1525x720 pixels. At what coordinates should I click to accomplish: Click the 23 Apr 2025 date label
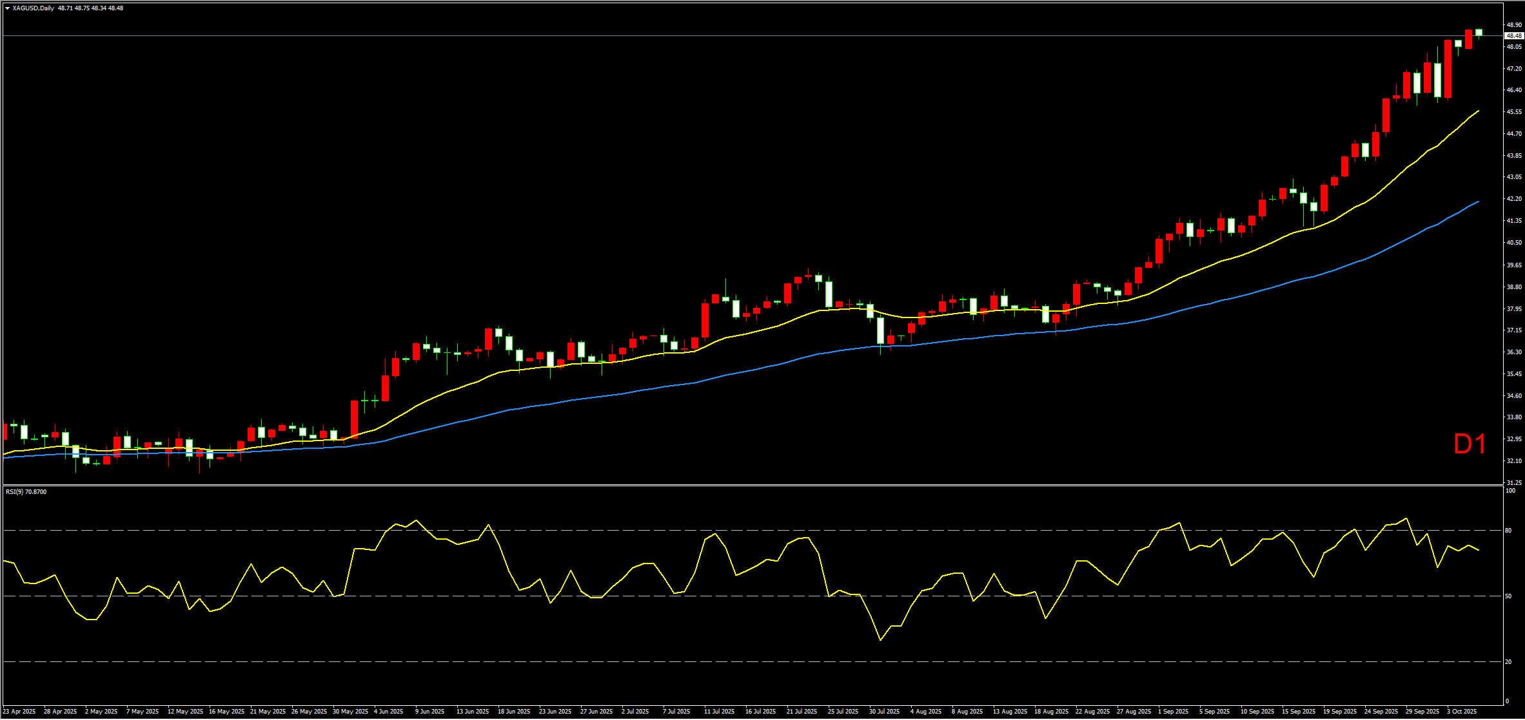coord(19,712)
